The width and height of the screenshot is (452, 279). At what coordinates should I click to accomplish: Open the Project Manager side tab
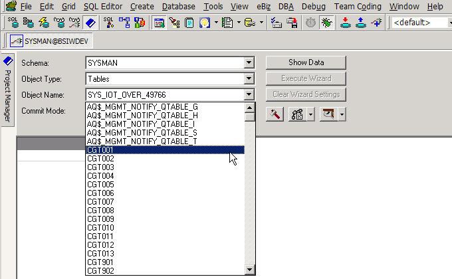coord(8,90)
